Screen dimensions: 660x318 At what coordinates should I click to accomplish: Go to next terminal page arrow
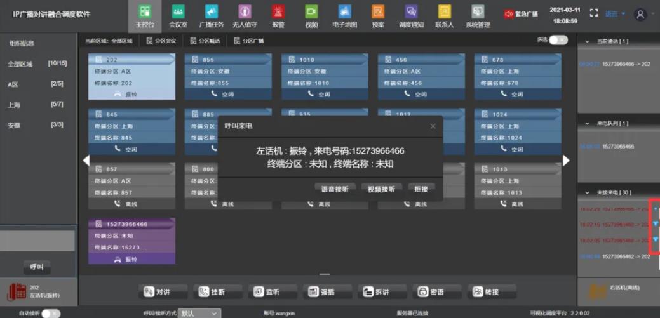(x=566, y=160)
